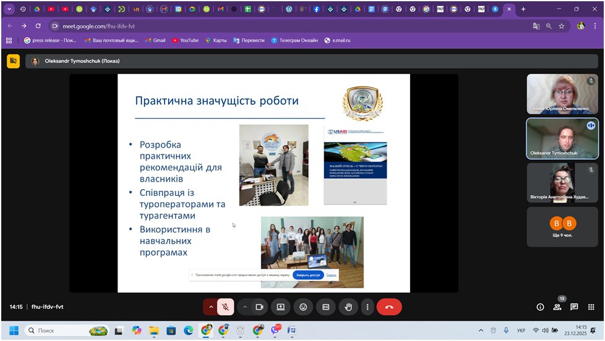
Task: Unmute the microphone in Meet
Action: tap(226, 307)
